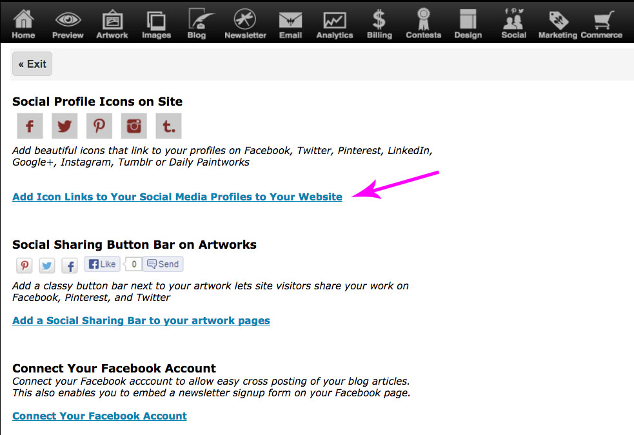Open the Blog icon

(x=197, y=19)
